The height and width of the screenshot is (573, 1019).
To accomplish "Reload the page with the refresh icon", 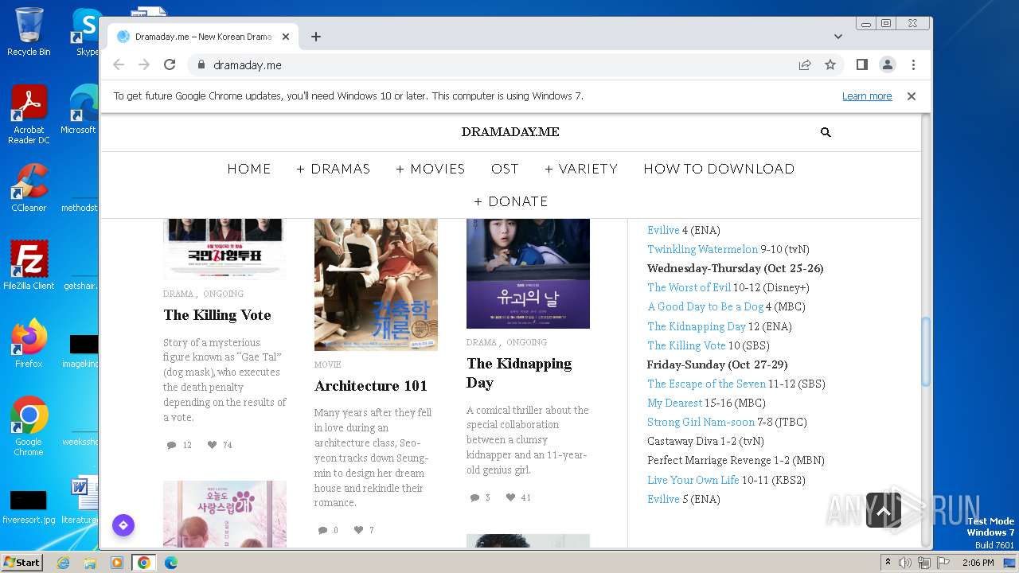I will (170, 64).
